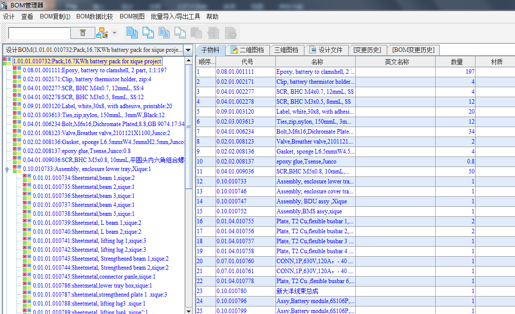Click the gray document icon with left arrow
Image resolution: width=515 pixels, height=314 pixels.
pos(214,33)
